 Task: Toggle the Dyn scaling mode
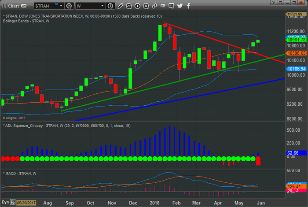click(x=5, y=203)
